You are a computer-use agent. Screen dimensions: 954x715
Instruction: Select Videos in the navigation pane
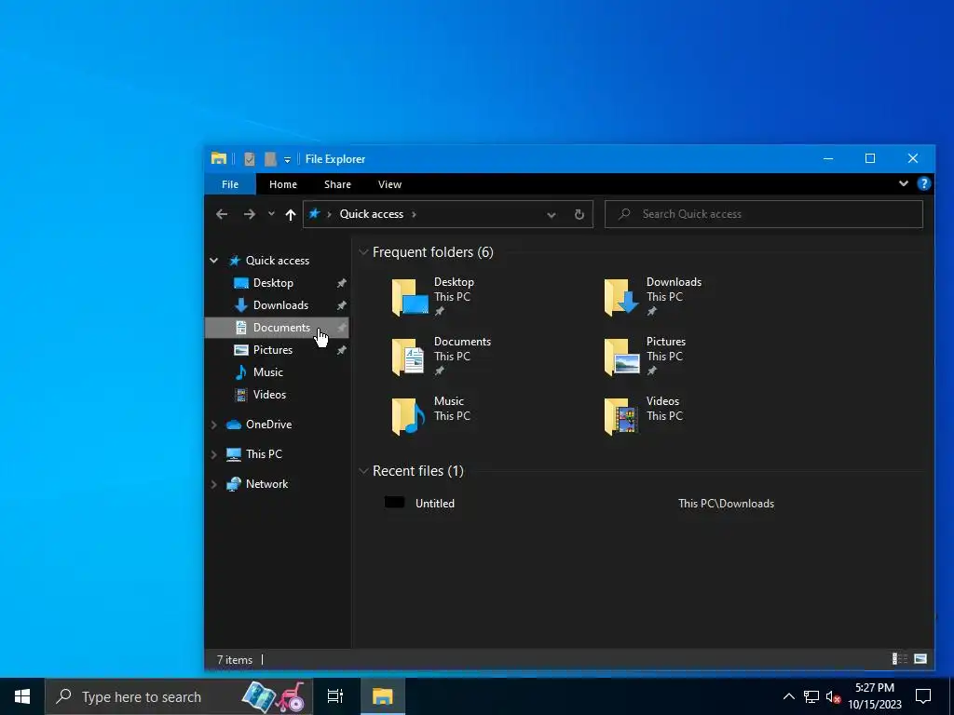[x=269, y=395]
